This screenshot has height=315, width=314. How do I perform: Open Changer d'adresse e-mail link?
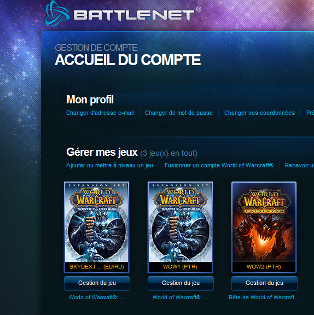100,113
